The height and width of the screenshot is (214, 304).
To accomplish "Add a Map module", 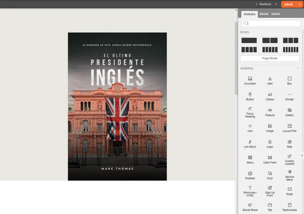I will [289, 144].
